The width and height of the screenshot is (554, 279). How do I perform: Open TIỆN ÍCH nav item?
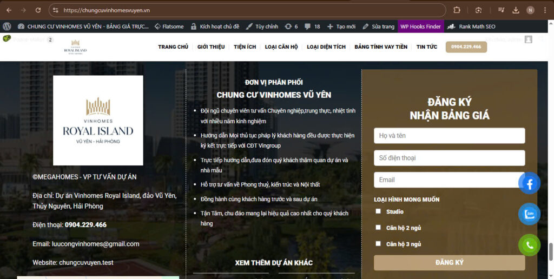[x=245, y=47]
